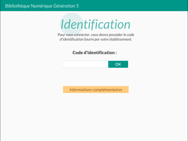Click the 'Pour vous connecter' instruction text
This screenshot has height=141, width=188.
tap(96, 37)
